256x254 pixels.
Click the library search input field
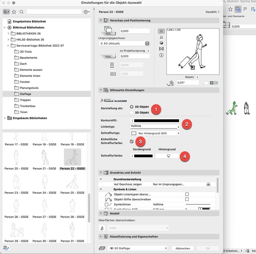coord(54,12)
